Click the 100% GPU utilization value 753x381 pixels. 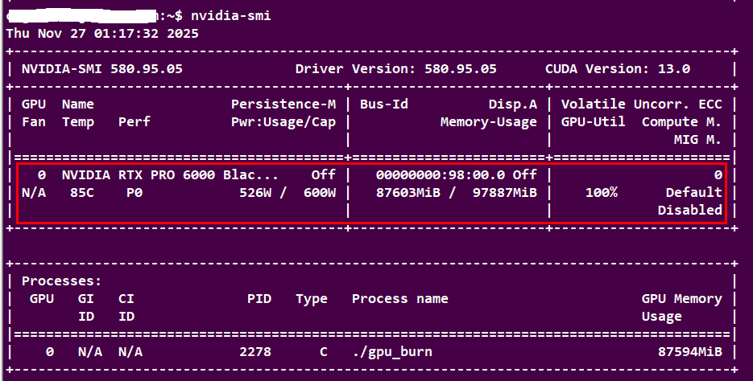pos(602,192)
